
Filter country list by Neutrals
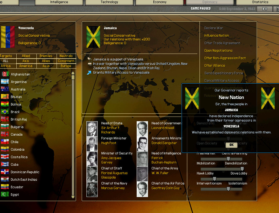point(66,56)
